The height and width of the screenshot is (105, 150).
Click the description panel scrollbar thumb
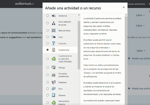click(126, 61)
